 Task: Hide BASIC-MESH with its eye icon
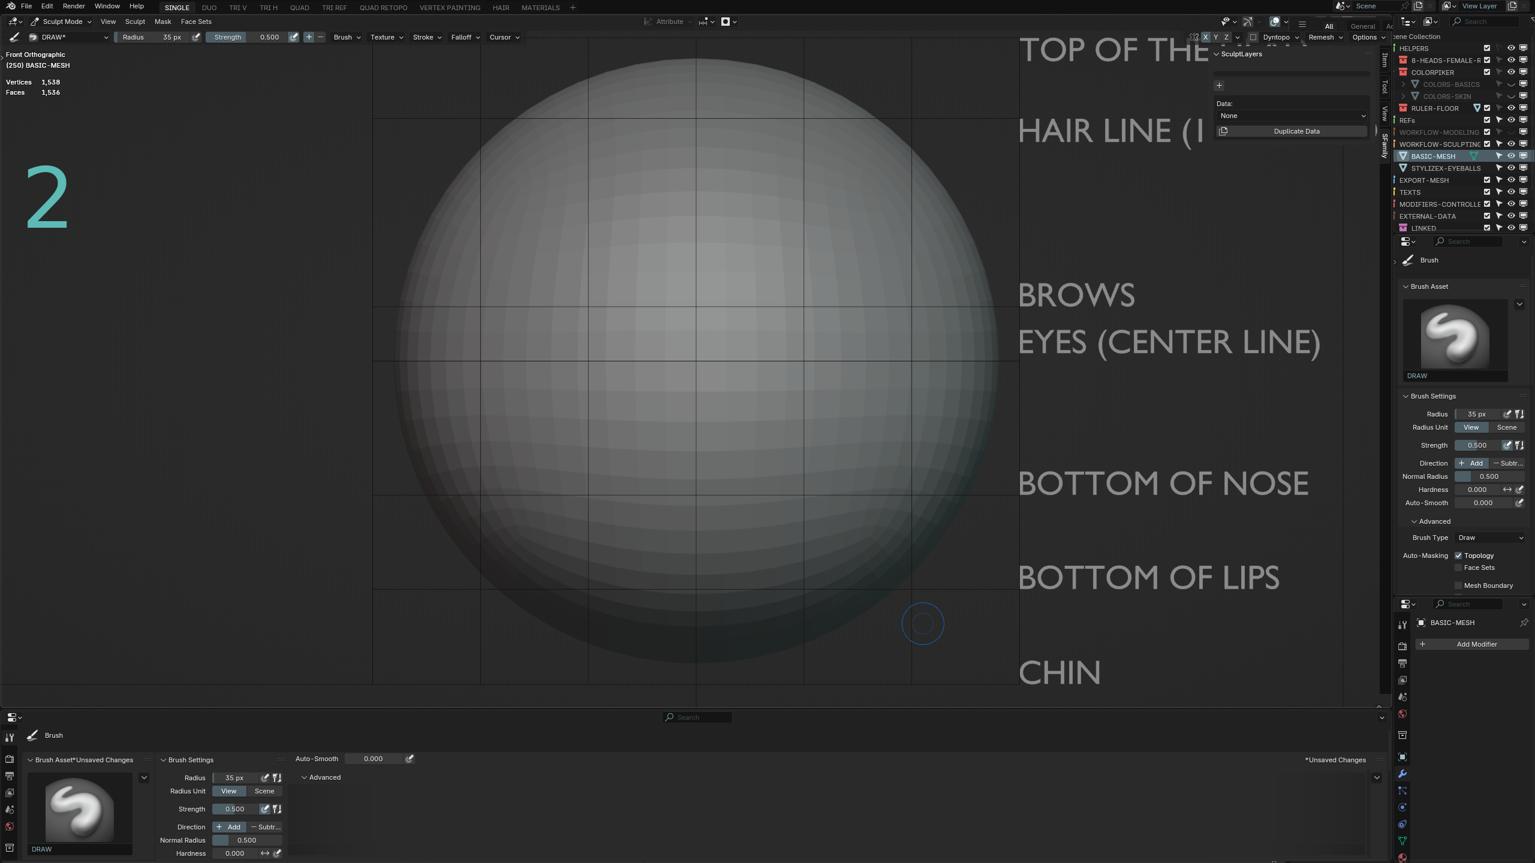pyautogui.click(x=1511, y=156)
